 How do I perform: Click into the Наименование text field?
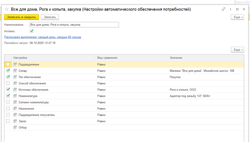[74, 25]
